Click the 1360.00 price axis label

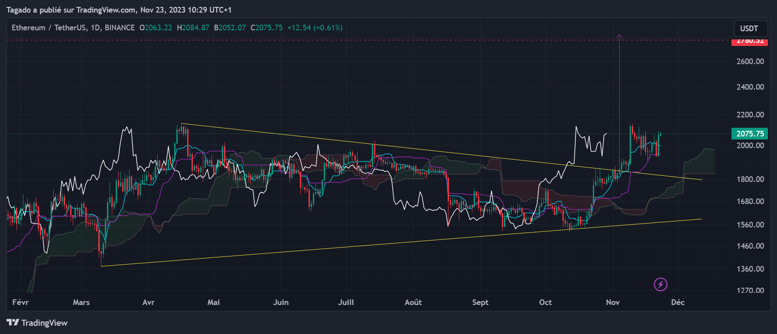pyautogui.click(x=750, y=269)
